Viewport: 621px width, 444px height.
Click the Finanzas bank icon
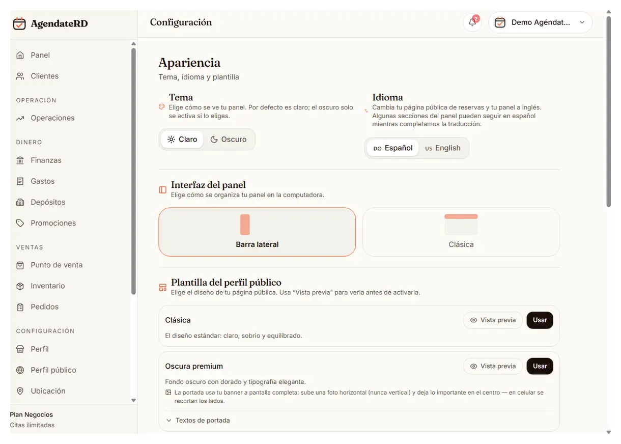[x=20, y=160]
